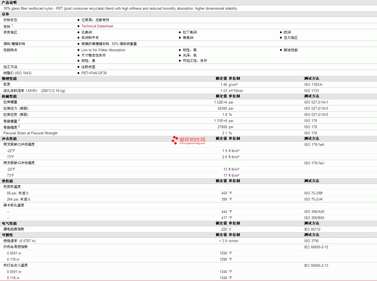This screenshot has width=377, height=281.
Task: Click Flexural Strain at Flexural Strength label
Action: tap(31, 133)
